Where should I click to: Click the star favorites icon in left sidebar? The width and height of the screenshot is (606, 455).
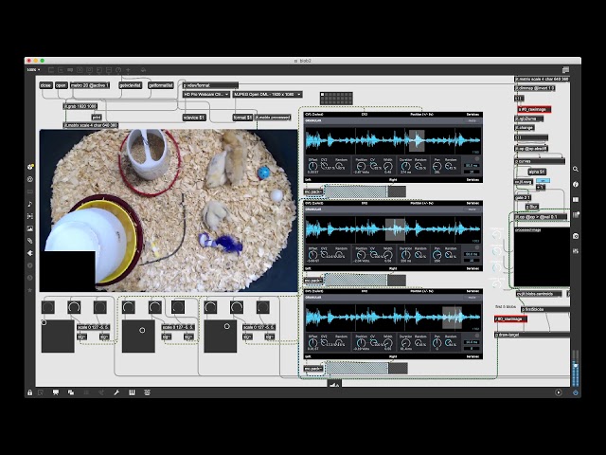pyautogui.click(x=30, y=290)
